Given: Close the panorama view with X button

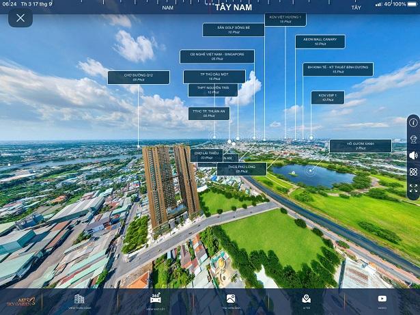Looking at the screenshot, I should tap(20, 18).
